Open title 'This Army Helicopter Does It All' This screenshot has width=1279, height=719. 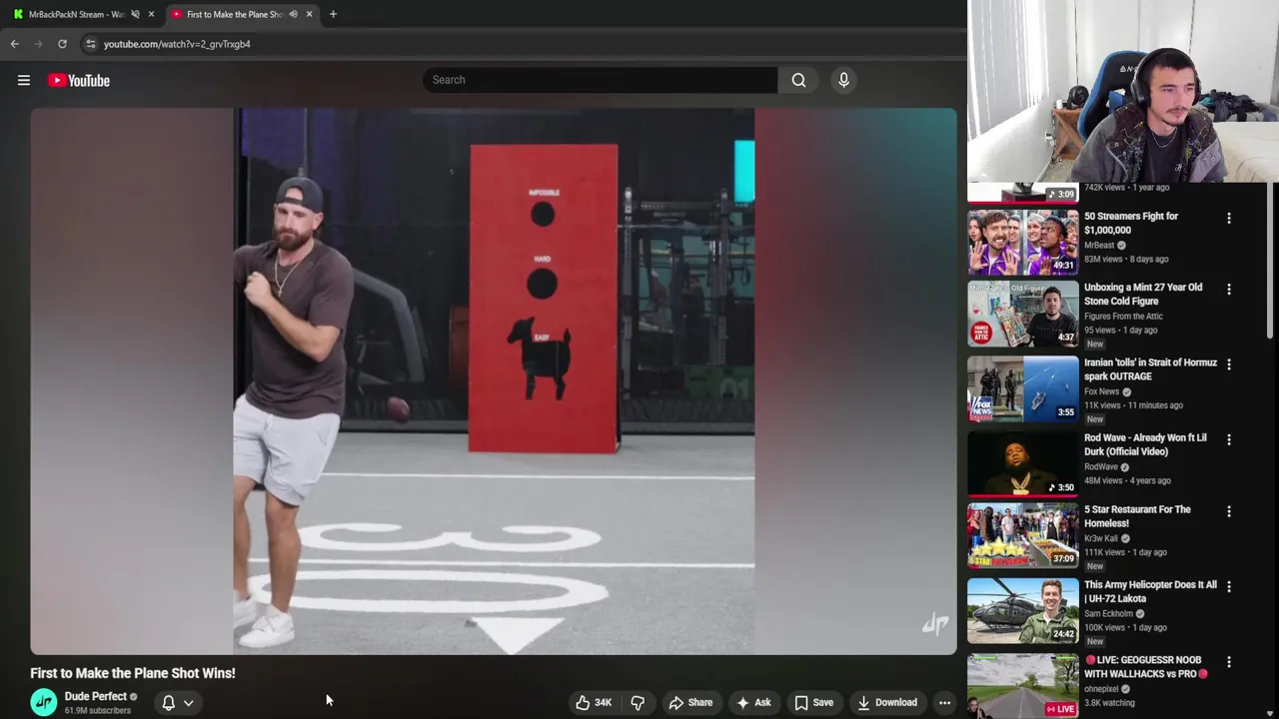pyautogui.click(x=1150, y=591)
